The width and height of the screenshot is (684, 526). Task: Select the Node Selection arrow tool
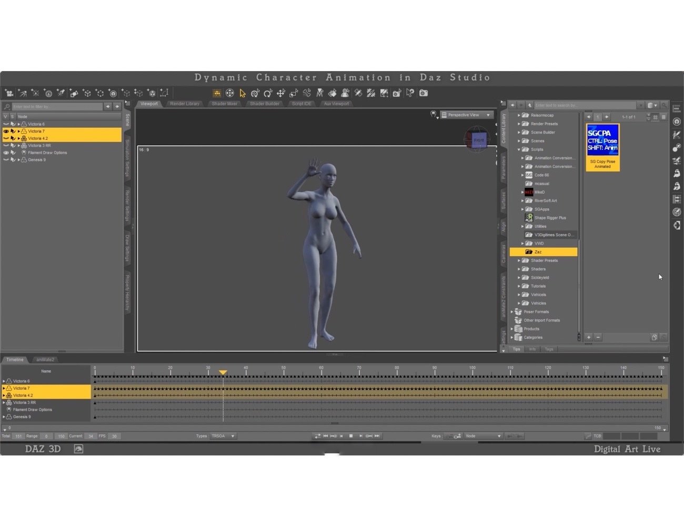[x=242, y=93]
